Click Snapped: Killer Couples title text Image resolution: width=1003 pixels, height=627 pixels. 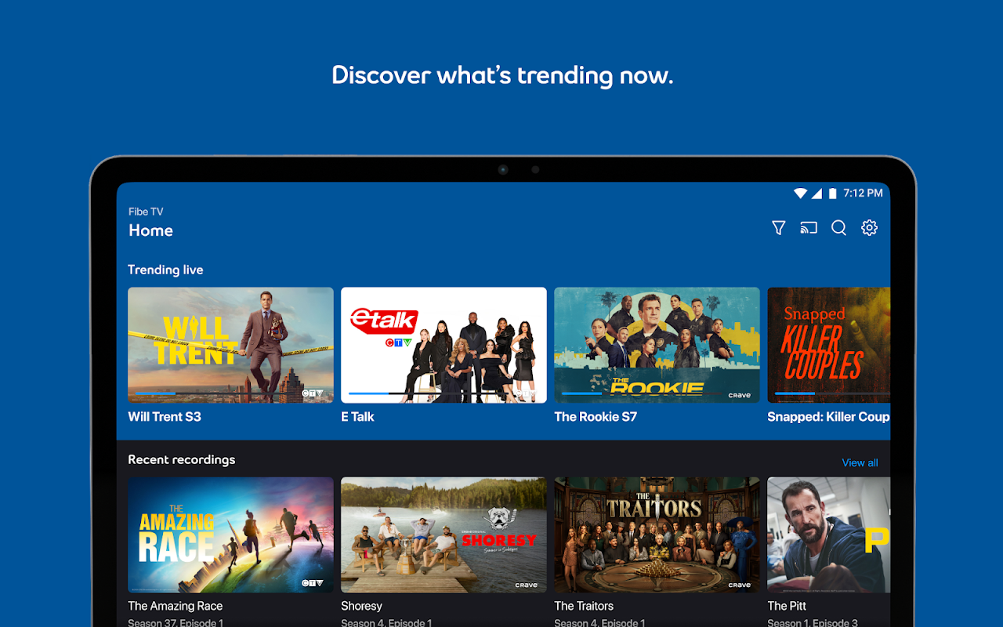[829, 417]
